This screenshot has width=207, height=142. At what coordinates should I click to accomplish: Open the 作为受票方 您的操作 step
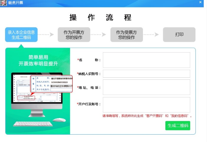pos(127,35)
